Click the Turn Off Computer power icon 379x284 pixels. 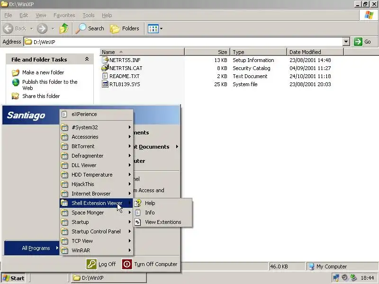[x=127, y=264]
